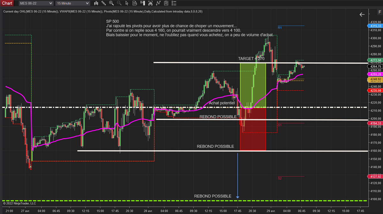The image size is (383, 214).
Task: Select the red stop-loss zone rectangle
Action: (253, 129)
